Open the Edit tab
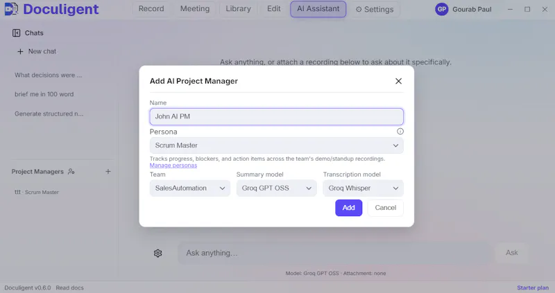The image size is (555, 293). pyautogui.click(x=273, y=9)
